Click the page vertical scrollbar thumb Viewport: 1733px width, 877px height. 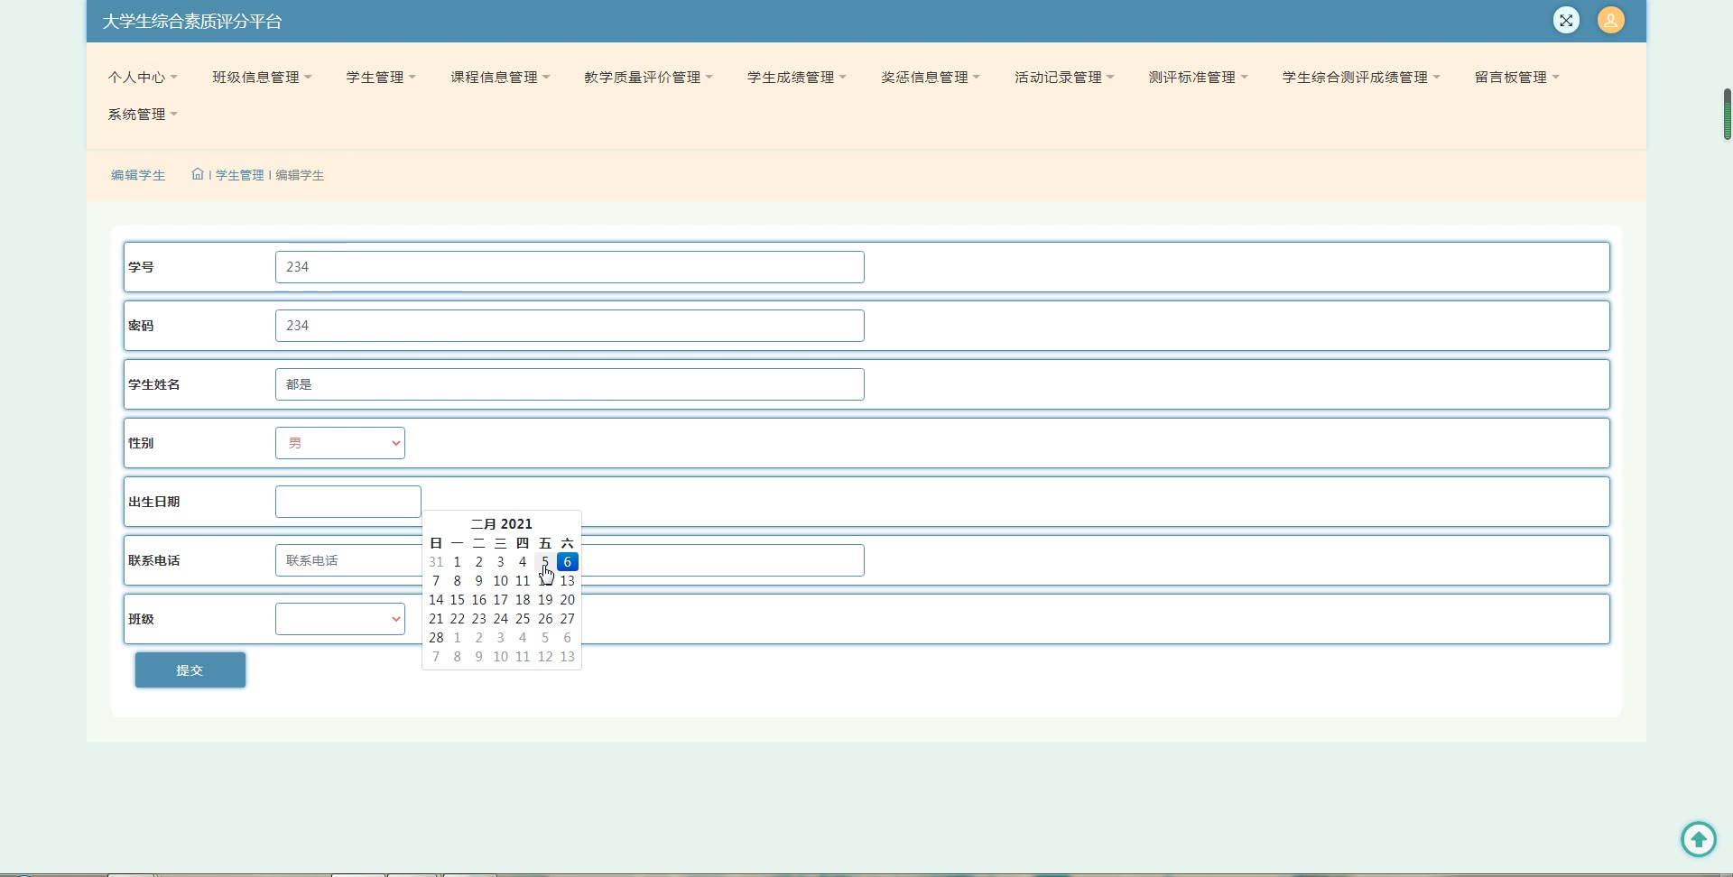tap(1727, 114)
